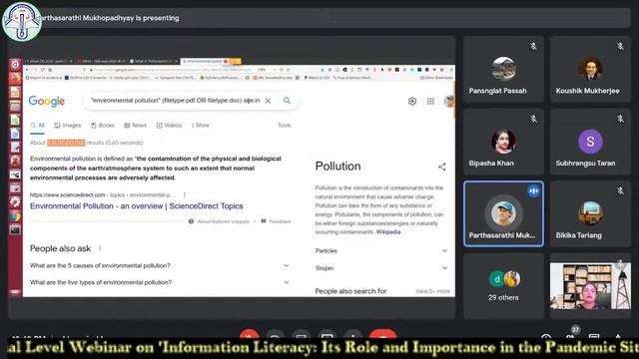Screen dimensions: 639x359
Task: Select the Pansnglat Passah participant tile
Action: click(503, 69)
